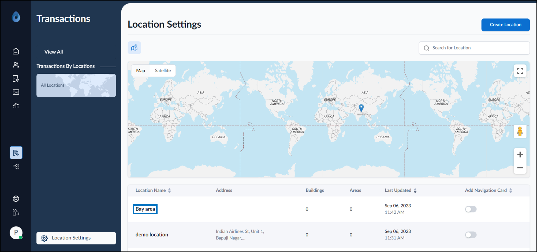Click the Address column header
The width and height of the screenshot is (537, 252).
point(224,190)
